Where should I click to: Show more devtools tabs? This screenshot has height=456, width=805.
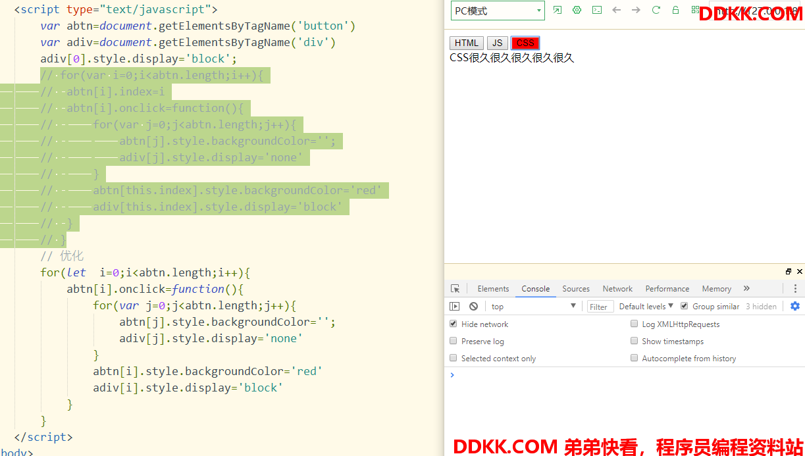pos(746,288)
